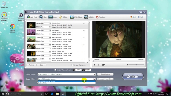The width and height of the screenshot is (171, 96).
Task: Open File Explorer from the taskbar
Action: pos(57,94)
